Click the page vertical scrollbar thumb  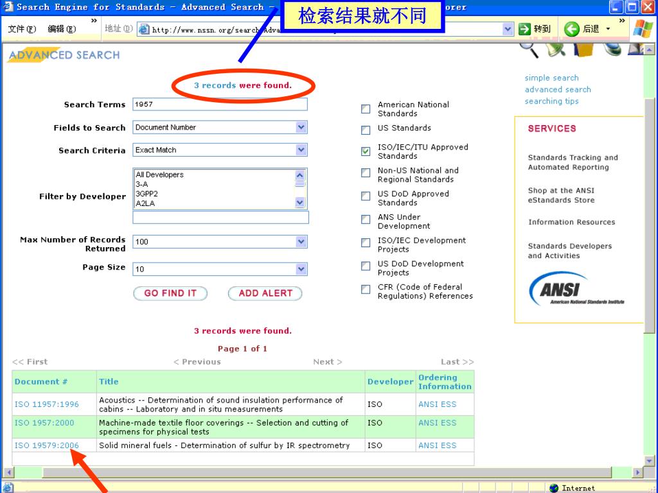[x=649, y=216]
